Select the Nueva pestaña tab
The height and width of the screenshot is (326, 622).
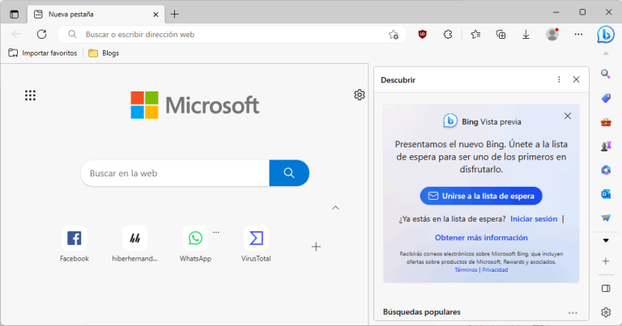click(x=89, y=14)
